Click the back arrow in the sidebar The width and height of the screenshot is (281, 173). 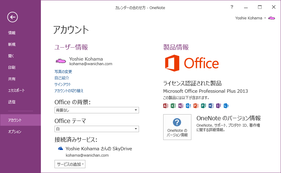click(x=12, y=17)
